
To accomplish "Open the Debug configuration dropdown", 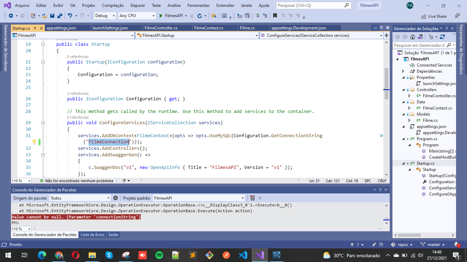I will [x=105, y=16].
